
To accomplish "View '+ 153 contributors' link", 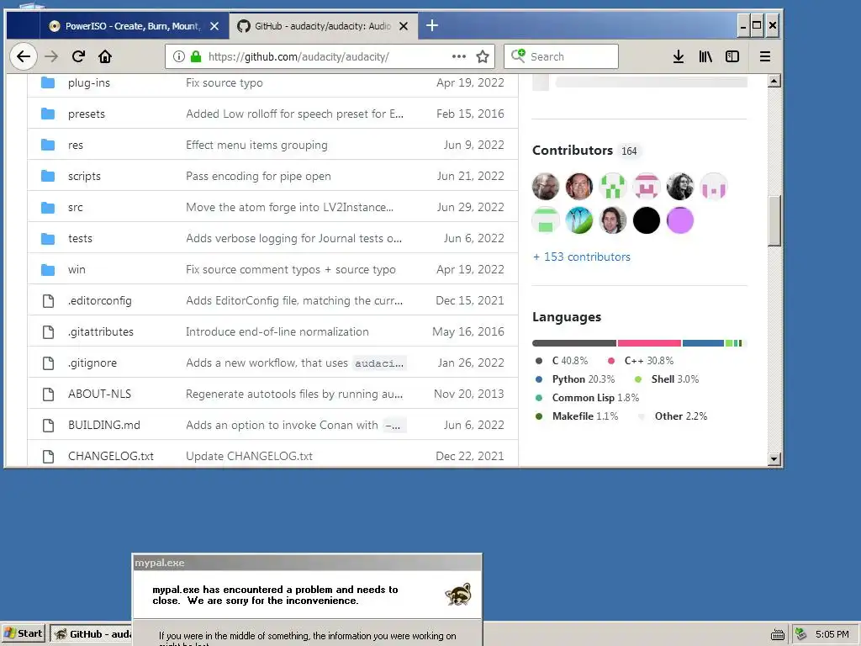I will (582, 257).
